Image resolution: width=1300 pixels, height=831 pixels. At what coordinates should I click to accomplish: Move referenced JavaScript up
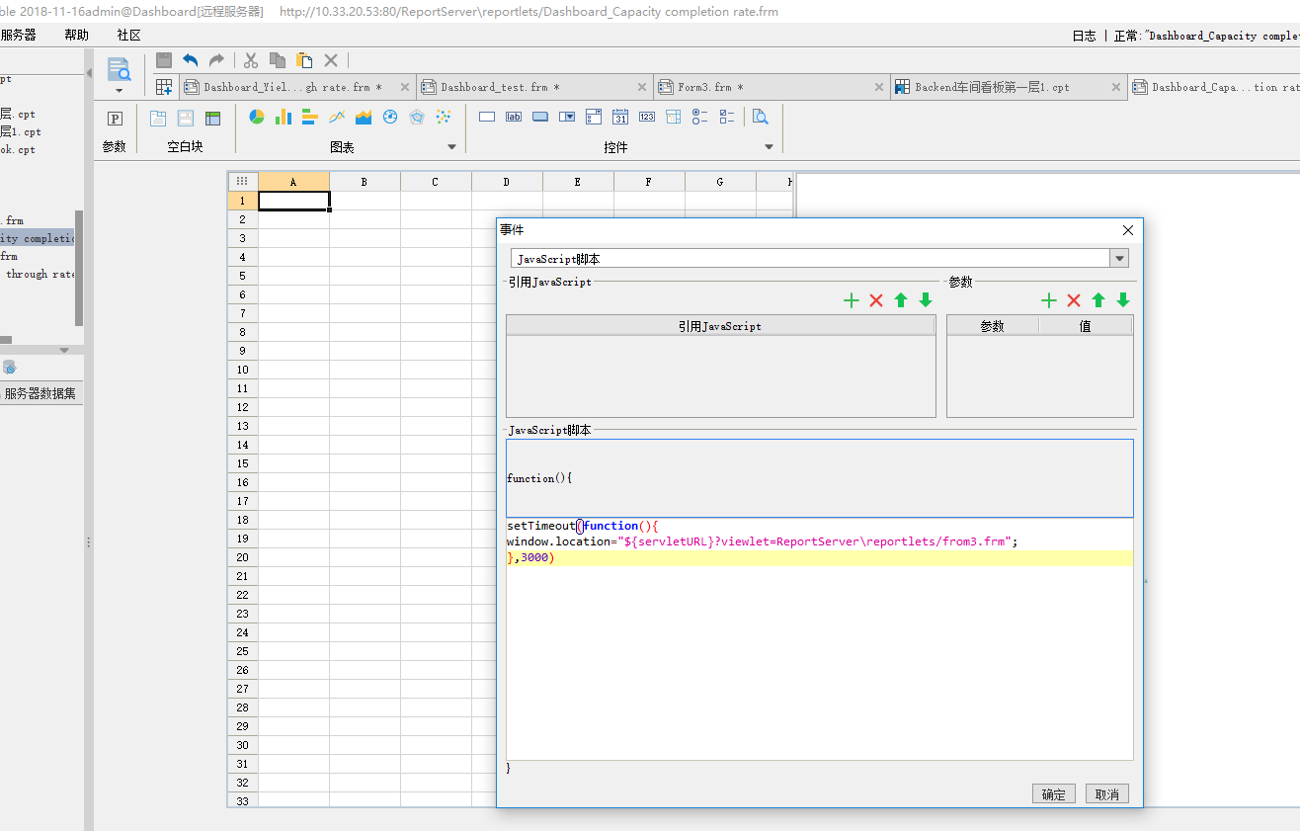point(901,300)
